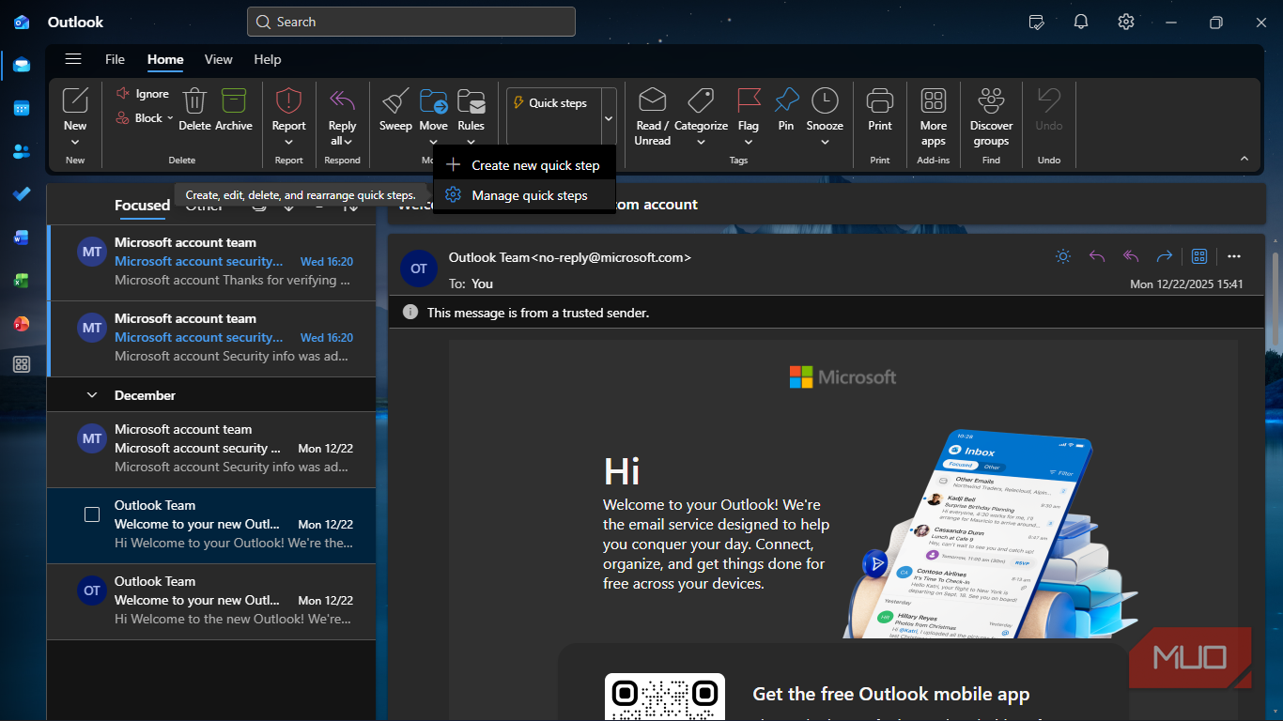
Task: Open the Calendar from left sidebar
Action: (x=22, y=108)
